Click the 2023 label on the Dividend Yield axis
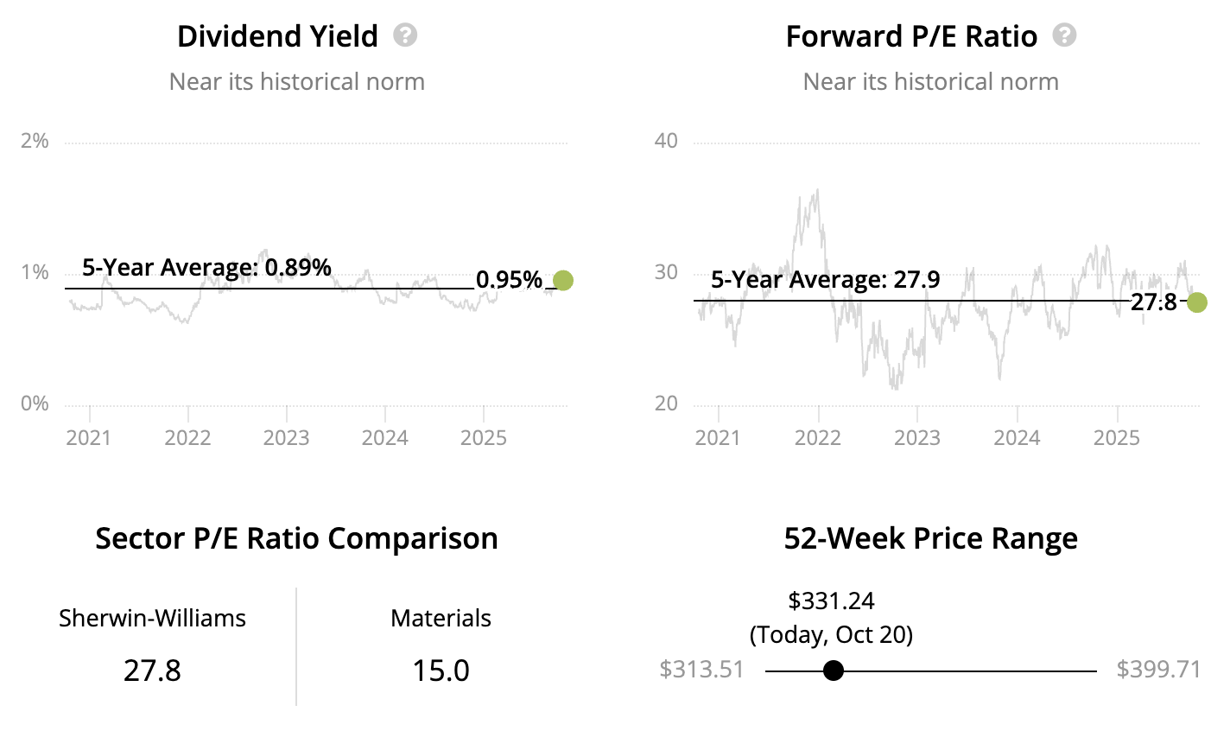 (x=286, y=437)
